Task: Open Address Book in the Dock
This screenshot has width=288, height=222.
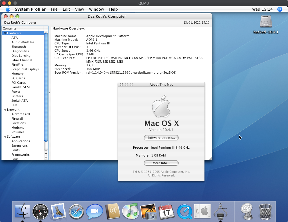Action: 112,211
